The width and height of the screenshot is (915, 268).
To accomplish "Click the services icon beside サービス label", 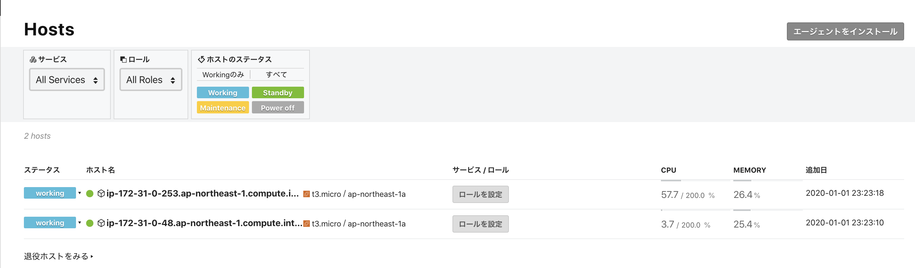I will pos(33,60).
